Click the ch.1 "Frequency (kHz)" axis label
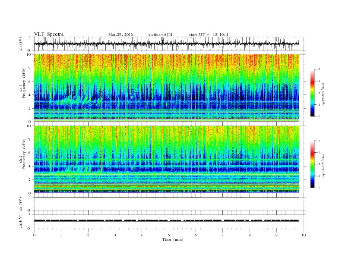The height and width of the screenshot is (264, 342). point(24,83)
